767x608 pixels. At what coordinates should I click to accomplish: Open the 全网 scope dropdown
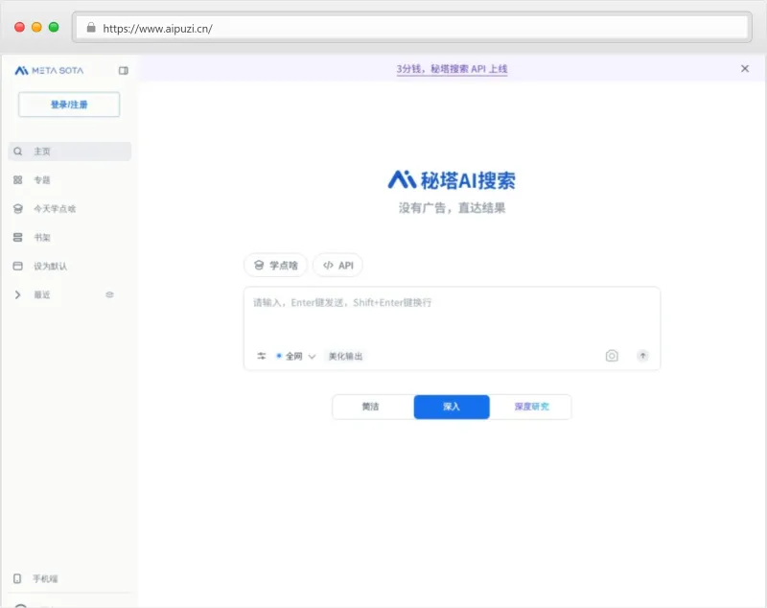click(295, 356)
